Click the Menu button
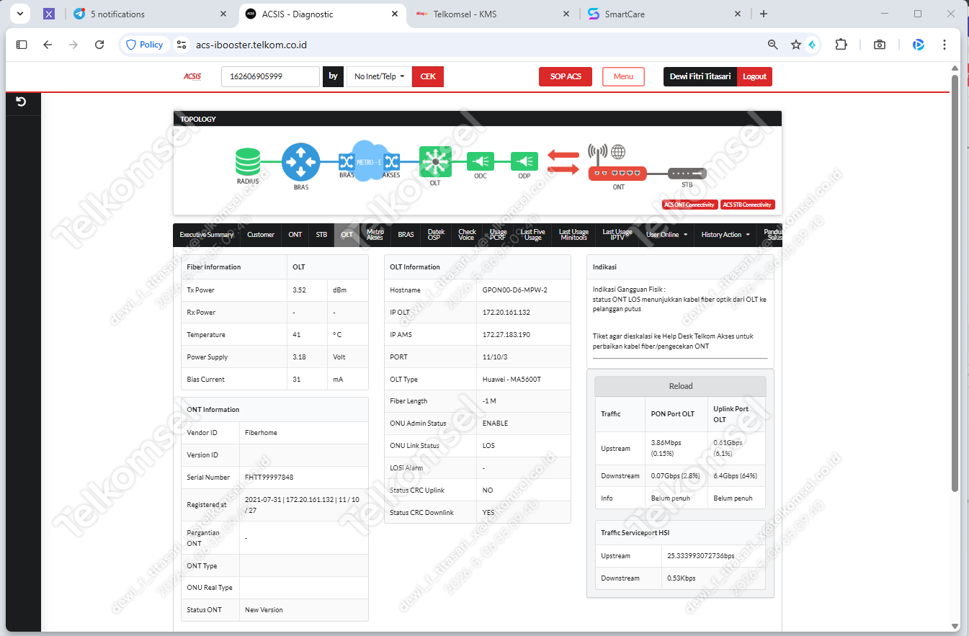Image resolution: width=969 pixels, height=636 pixels. (623, 76)
